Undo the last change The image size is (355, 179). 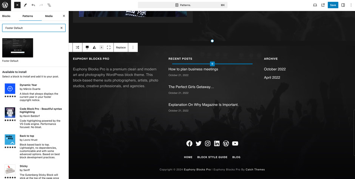[33, 5]
